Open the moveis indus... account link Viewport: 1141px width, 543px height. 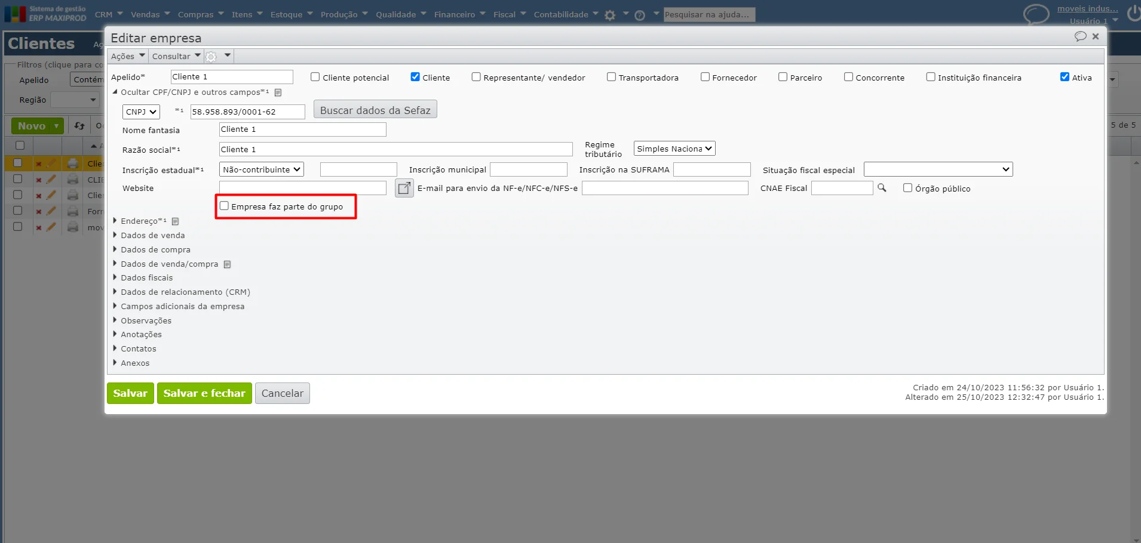click(1087, 8)
